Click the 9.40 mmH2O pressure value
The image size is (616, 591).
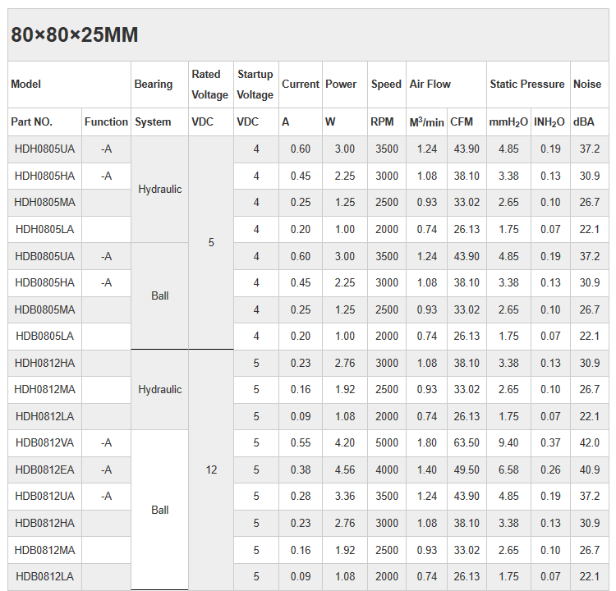(508, 443)
